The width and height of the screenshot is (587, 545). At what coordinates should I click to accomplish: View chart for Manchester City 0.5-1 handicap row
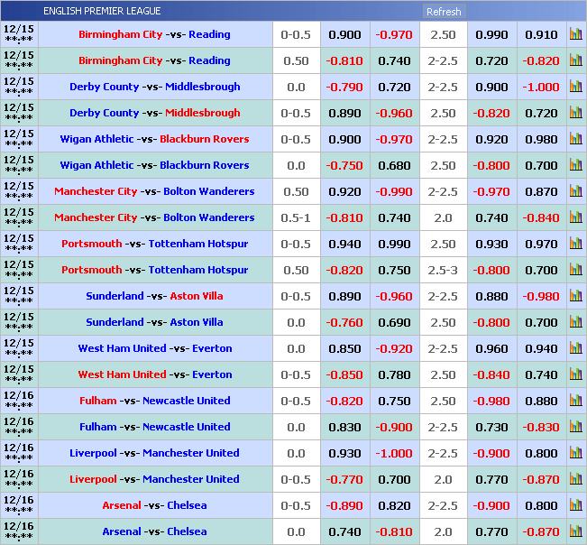[575, 217]
